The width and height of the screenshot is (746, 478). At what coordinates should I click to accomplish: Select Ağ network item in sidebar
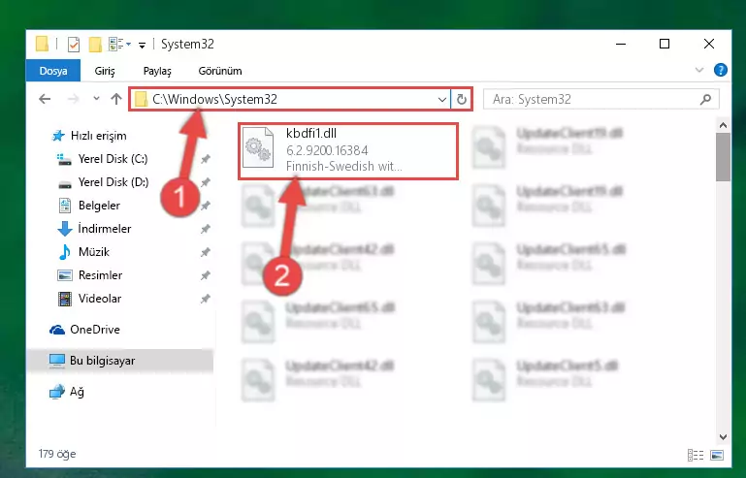(77, 392)
